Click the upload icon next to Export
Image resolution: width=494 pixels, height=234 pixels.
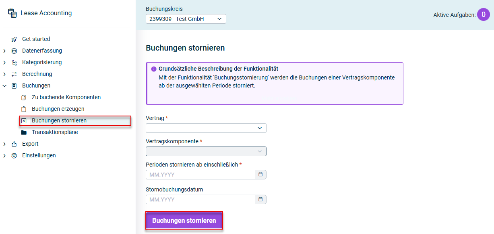click(x=14, y=144)
